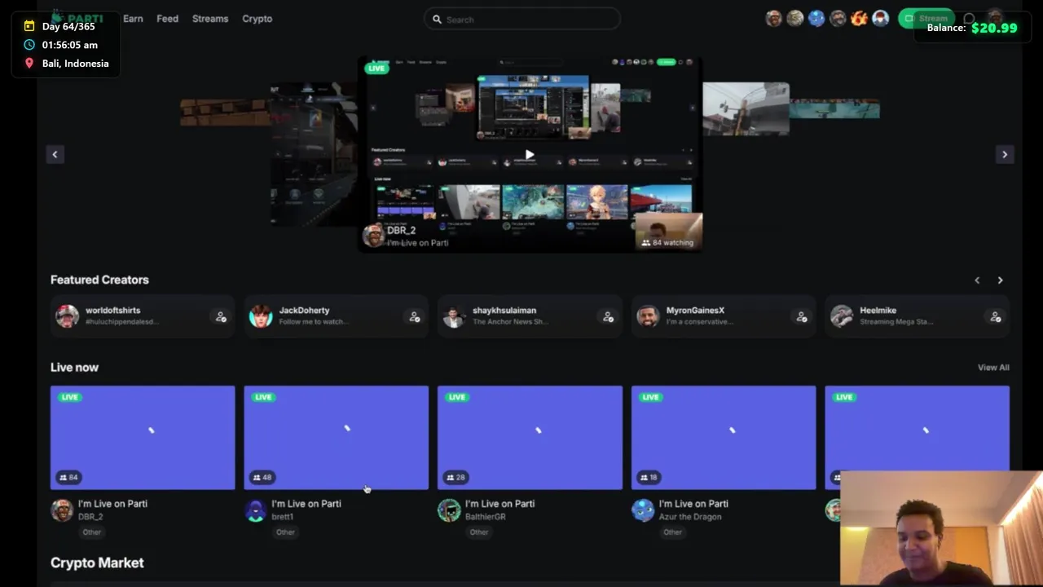Click the magnifier icon in search bar
The image size is (1043, 587).
[x=437, y=20]
